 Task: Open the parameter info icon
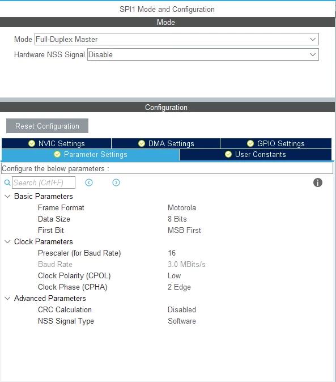point(318,182)
